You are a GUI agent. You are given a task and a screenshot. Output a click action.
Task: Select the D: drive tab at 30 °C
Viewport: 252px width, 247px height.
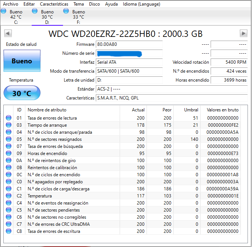coord(47,17)
